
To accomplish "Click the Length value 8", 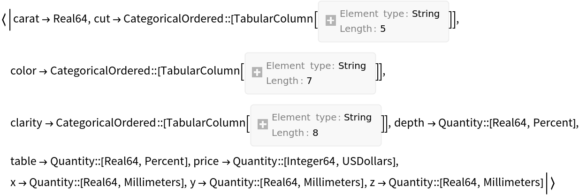I will coord(315,133).
